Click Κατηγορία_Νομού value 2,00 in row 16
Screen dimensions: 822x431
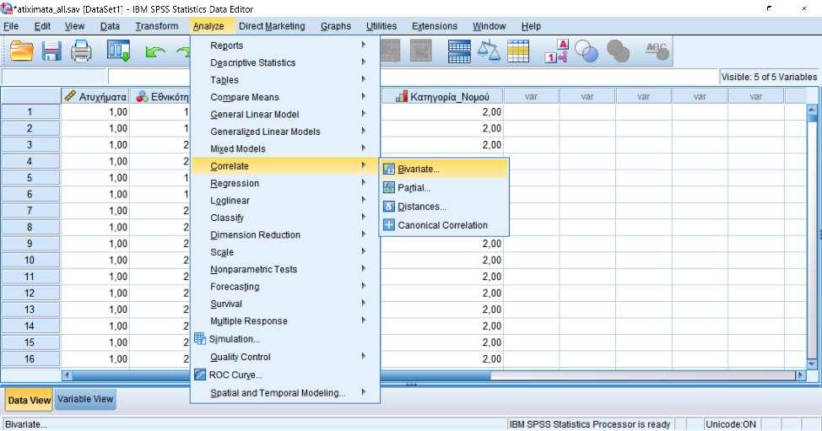[x=442, y=358]
